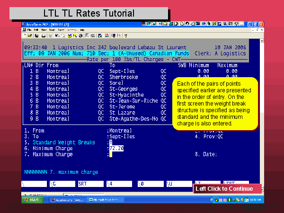Image resolution: width=284 pixels, height=213 pixels.
Task: Click the Standard Weight Breaks Y field
Action: click(x=111, y=142)
